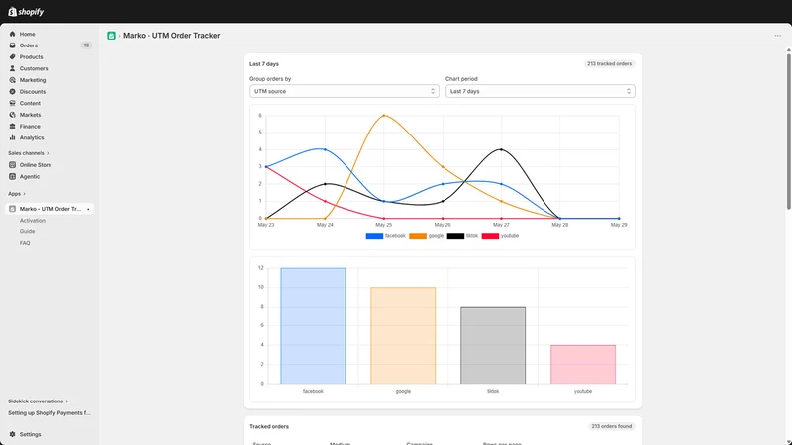
Task: Click the Analytics bar chart icon
Action: (x=13, y=137)
